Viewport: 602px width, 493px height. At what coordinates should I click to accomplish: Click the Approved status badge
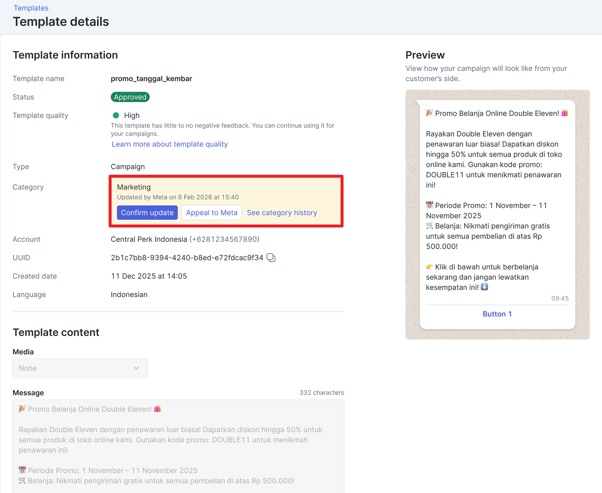[130, 97]
